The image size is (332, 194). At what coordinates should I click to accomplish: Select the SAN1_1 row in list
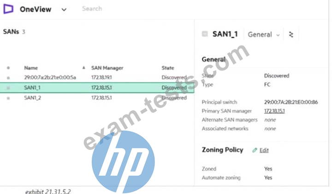(x=97, y=88)
